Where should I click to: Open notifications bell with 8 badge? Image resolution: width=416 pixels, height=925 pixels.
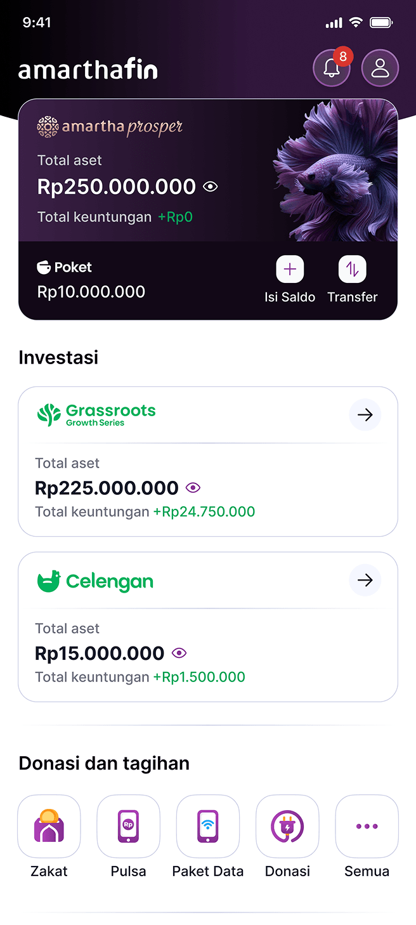click(332, 68)
